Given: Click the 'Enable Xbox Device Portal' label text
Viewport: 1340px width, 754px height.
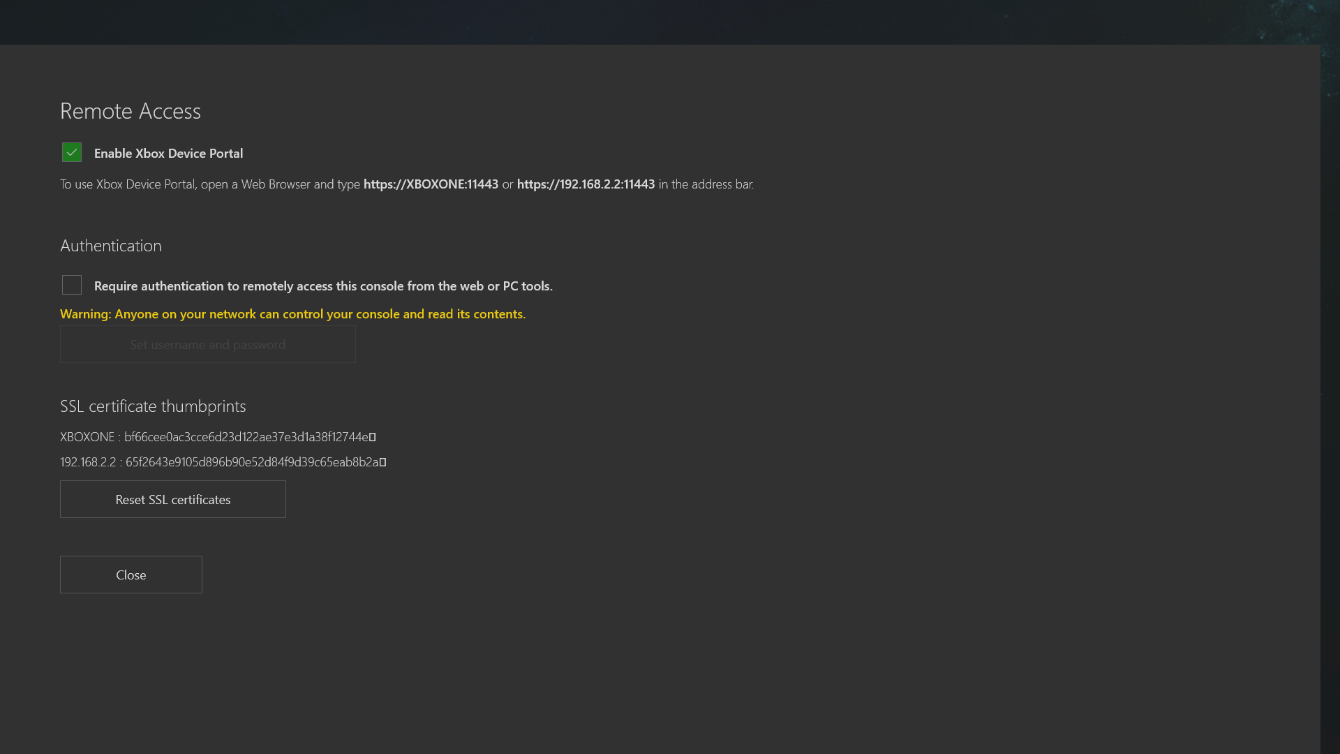Looking at the screenshot, I should (168, 154).
